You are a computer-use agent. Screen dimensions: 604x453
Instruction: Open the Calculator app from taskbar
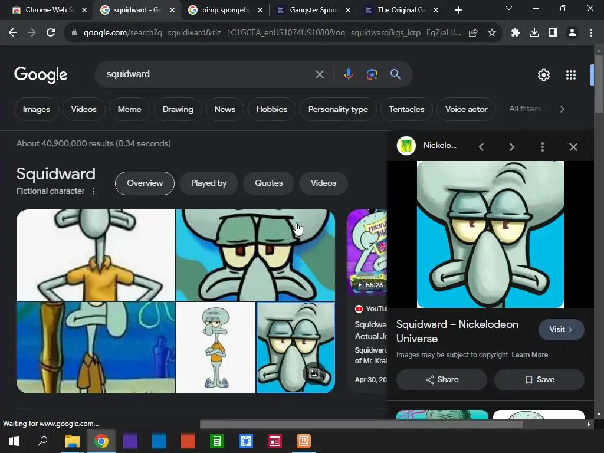[217, 441]
